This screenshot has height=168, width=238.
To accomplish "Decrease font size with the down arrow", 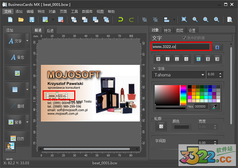I will click(x=220, y=77).
